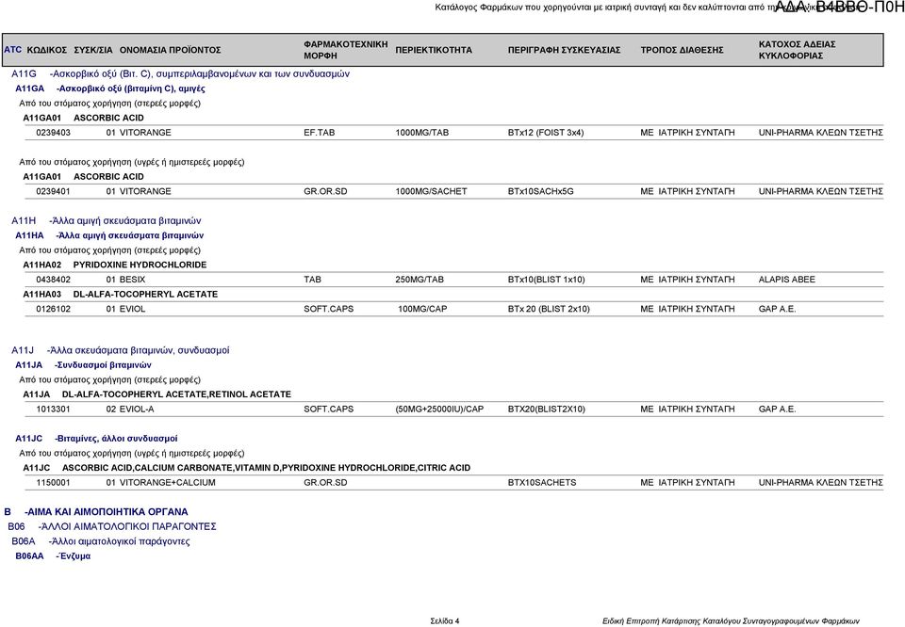Select the A11G Ασκορβικό οξύ heading

coord(180,73)
